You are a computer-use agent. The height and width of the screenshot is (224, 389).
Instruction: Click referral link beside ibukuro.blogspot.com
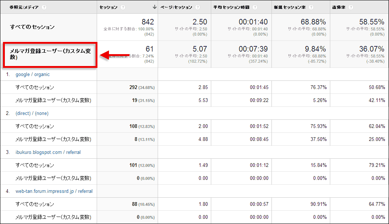coord(73,152)
